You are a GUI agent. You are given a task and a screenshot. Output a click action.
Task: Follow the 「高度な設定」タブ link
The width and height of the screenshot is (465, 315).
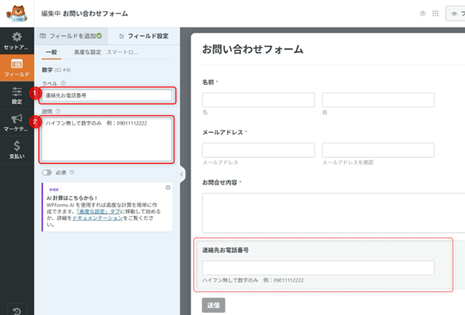(x=98, y=211)
